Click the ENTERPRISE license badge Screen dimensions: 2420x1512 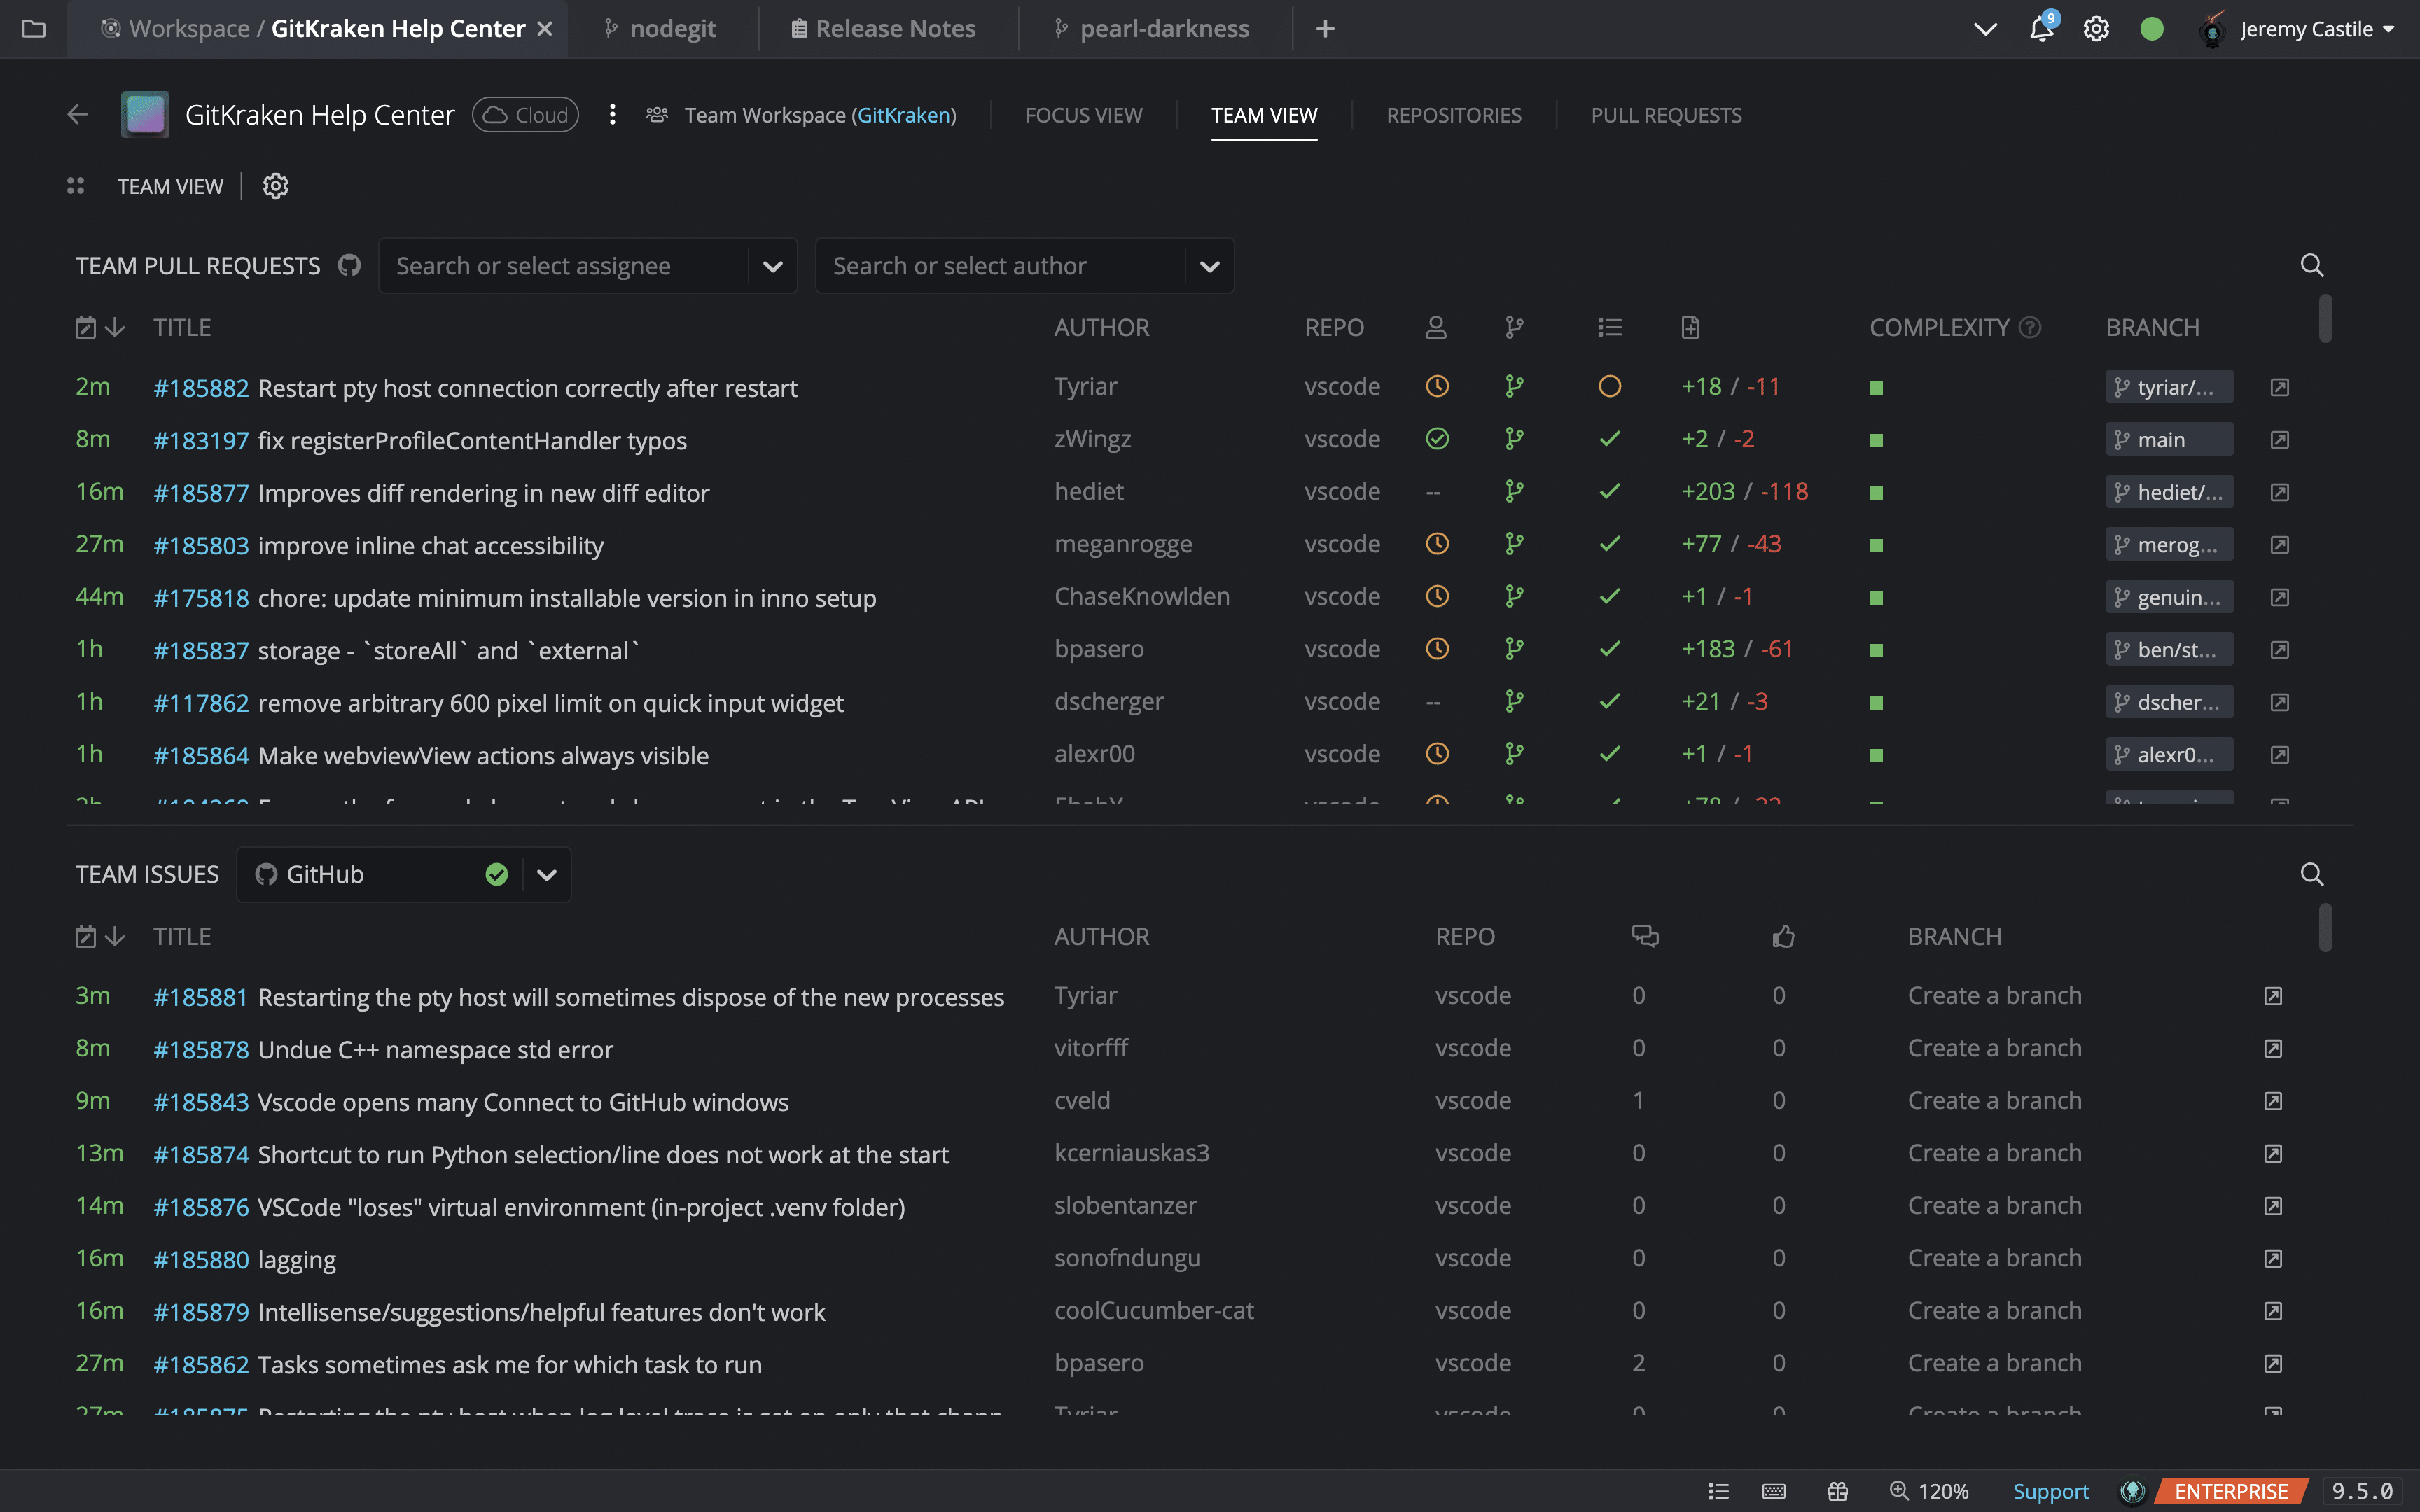pyautogui.click(x=2231, y=1491)
